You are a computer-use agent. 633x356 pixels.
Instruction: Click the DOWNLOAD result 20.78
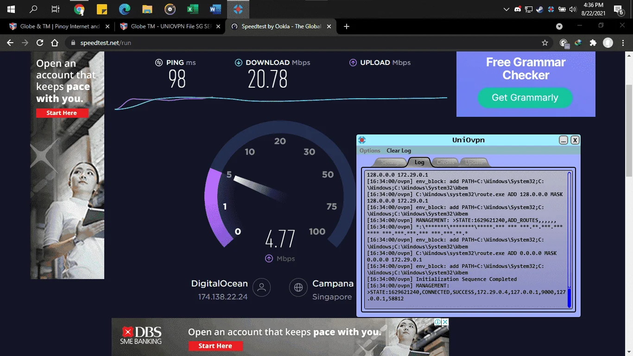click(x=268, y=79)
